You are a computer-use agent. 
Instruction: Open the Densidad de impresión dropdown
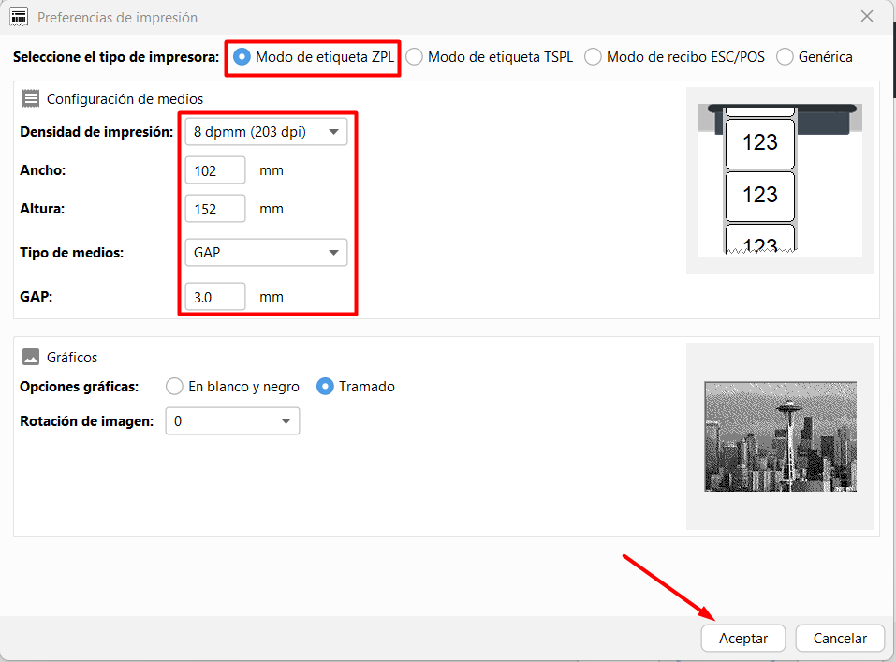[266, 132]
